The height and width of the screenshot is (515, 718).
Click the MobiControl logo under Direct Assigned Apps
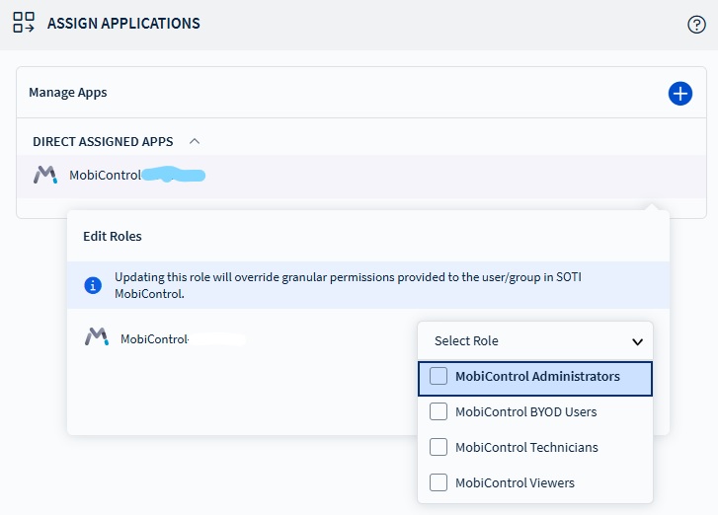(45, 176)
